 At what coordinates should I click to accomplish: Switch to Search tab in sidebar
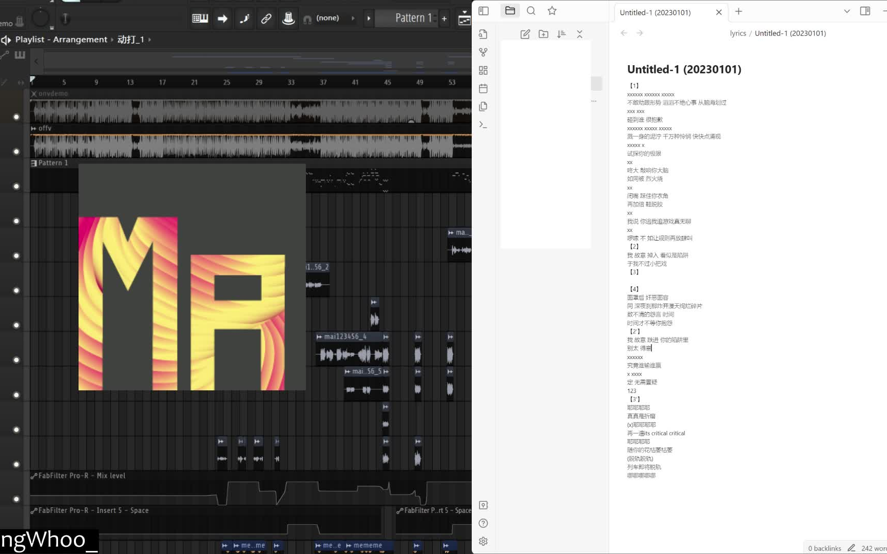point(531,11)
